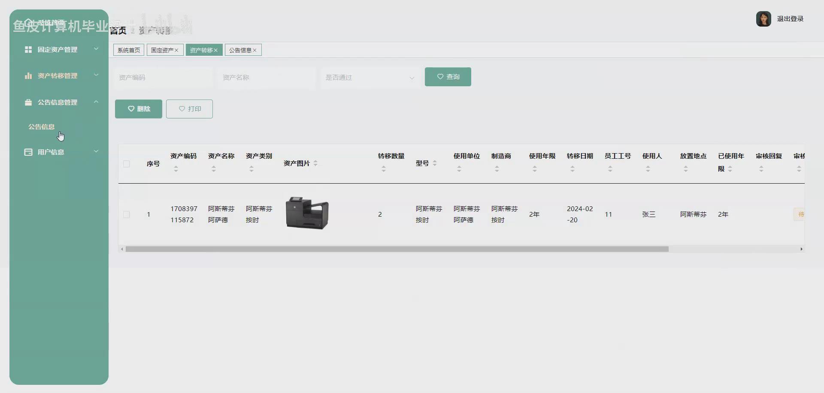824x393 pixels.
Task: Click the 公告信息管理 briefcase icon
Action: click(28, 102)
